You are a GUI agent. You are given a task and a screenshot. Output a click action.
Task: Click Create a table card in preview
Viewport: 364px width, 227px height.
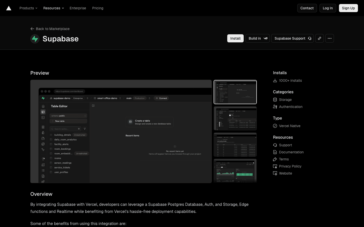pyautogui.click(x=150, y=122)
